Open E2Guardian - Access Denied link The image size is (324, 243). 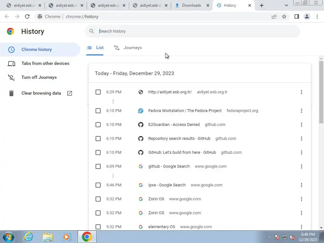[x=174, y=125]
